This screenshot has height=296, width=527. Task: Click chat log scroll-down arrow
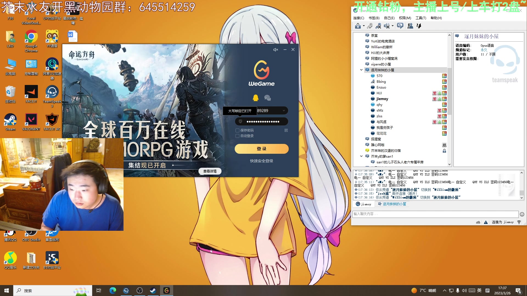522,198
